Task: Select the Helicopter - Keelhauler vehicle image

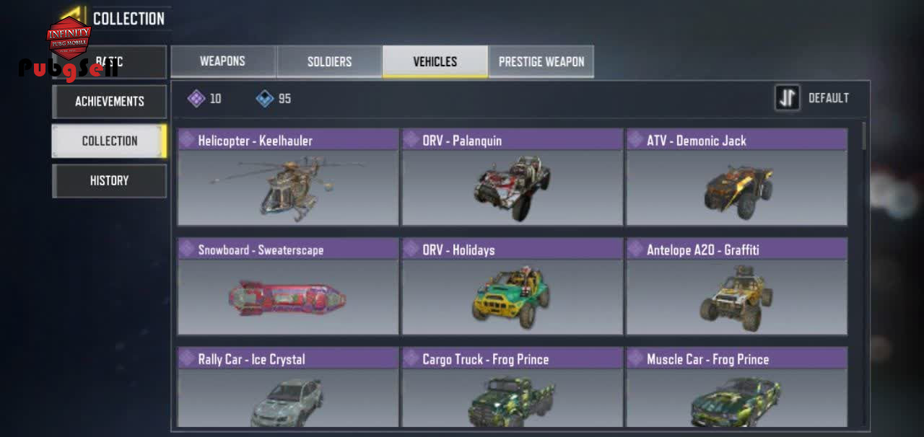Action: (x=288, y=187)
